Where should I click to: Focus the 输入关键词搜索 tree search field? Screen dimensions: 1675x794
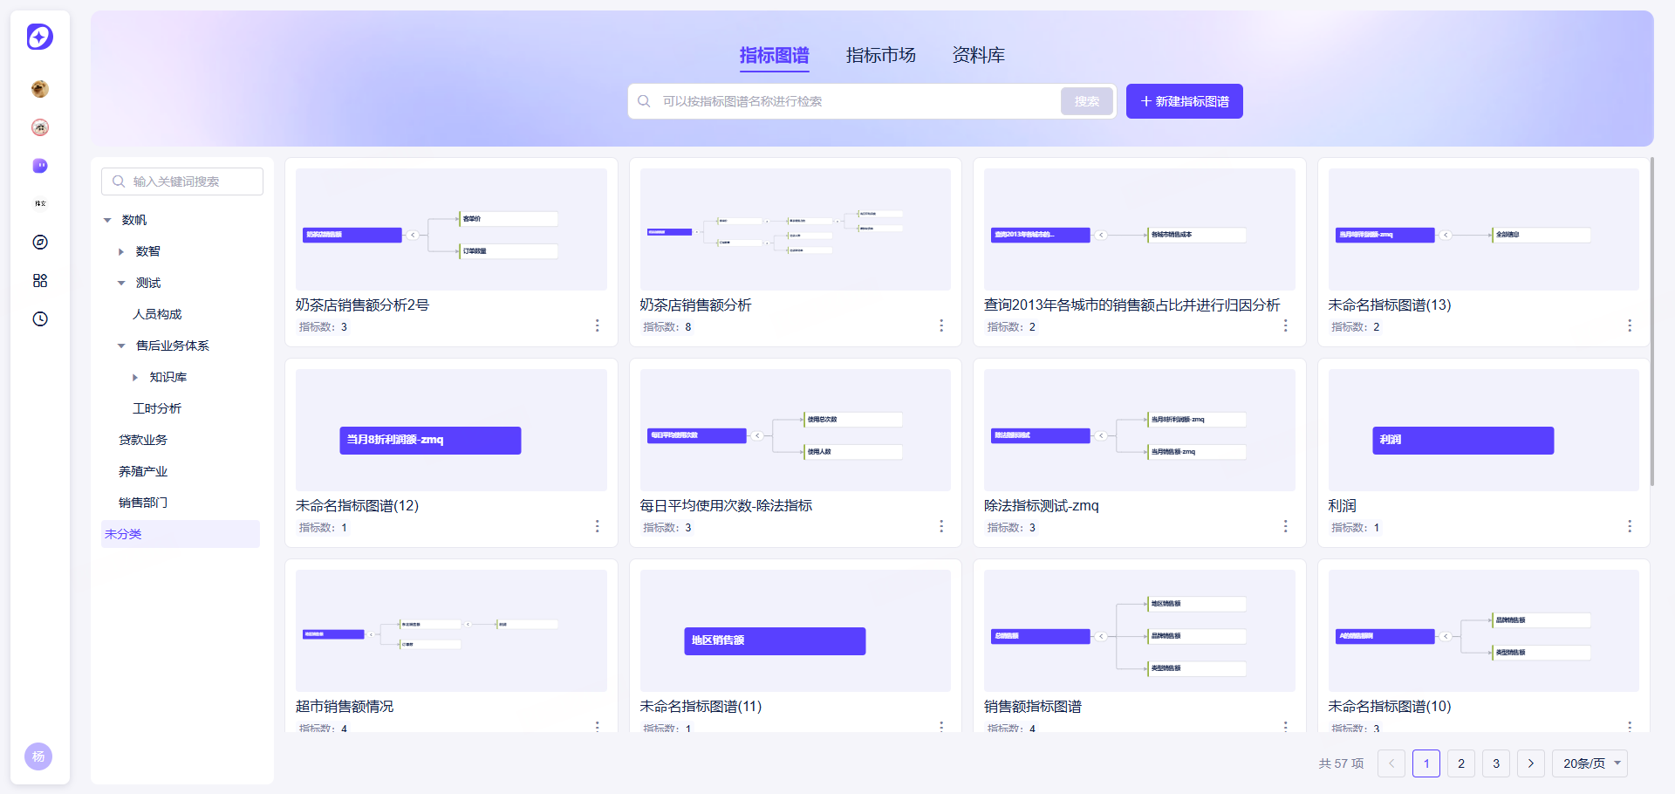pyautogui.click(x=182, y=181)
